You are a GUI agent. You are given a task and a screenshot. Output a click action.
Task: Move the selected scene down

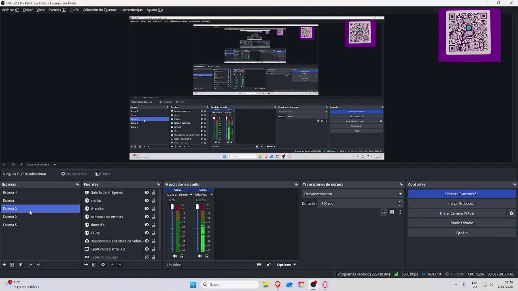click(38, 265)
